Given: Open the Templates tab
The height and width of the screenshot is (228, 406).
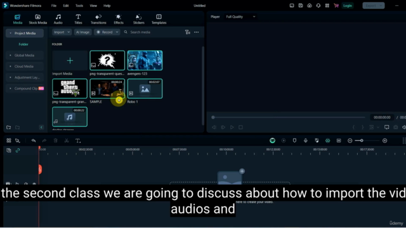Looking at the screenshot, I should click(159, 20).
